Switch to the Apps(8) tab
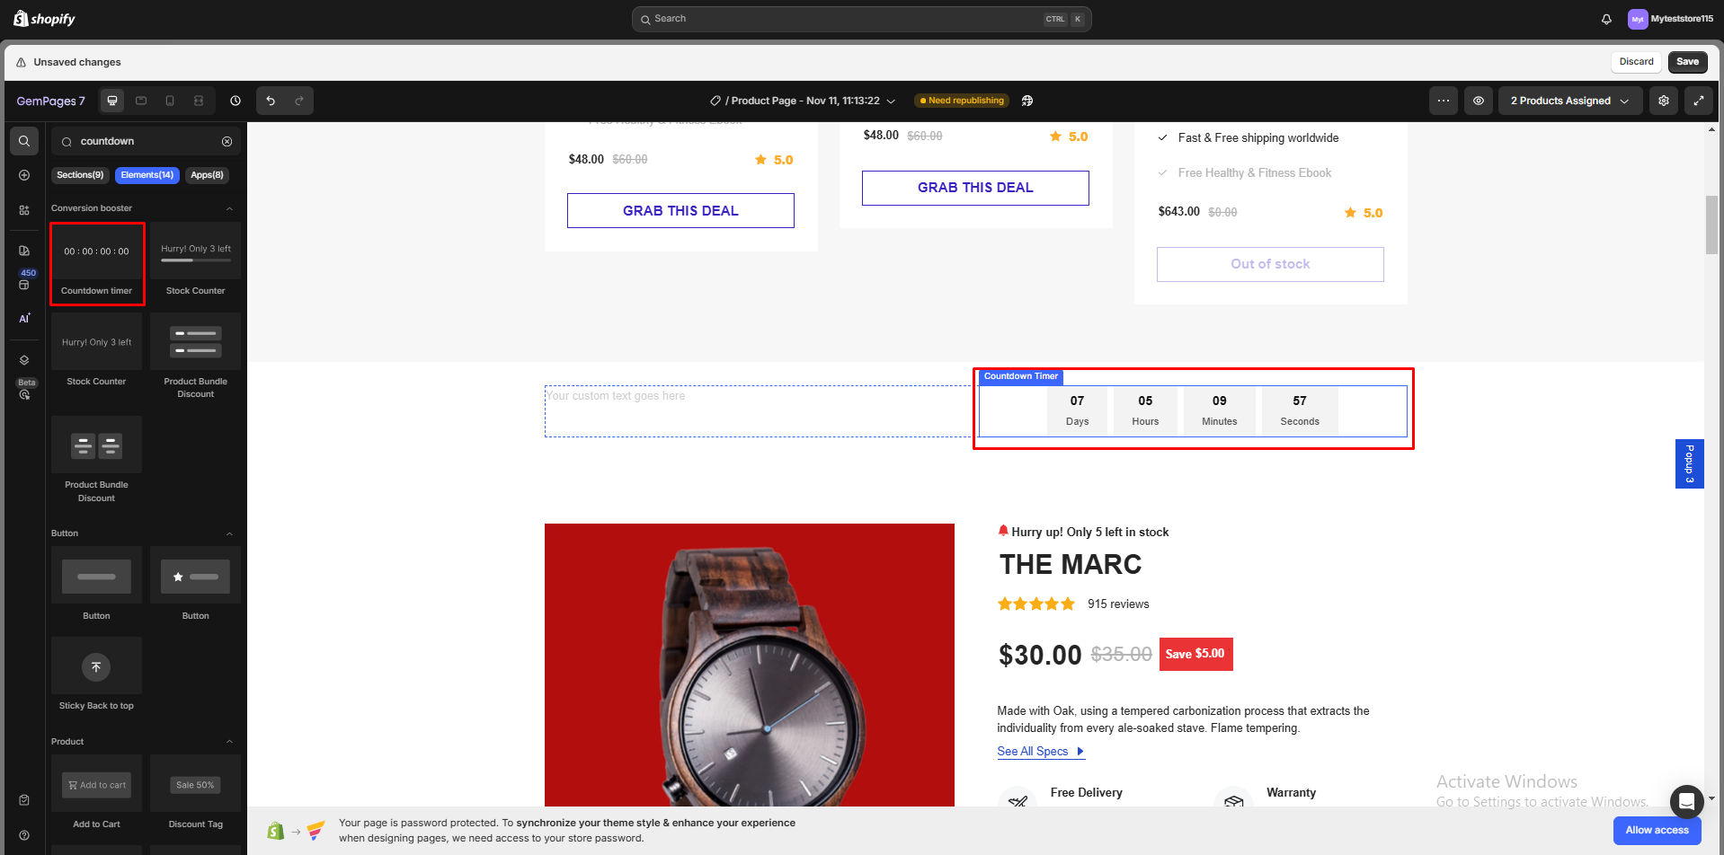 207,174
